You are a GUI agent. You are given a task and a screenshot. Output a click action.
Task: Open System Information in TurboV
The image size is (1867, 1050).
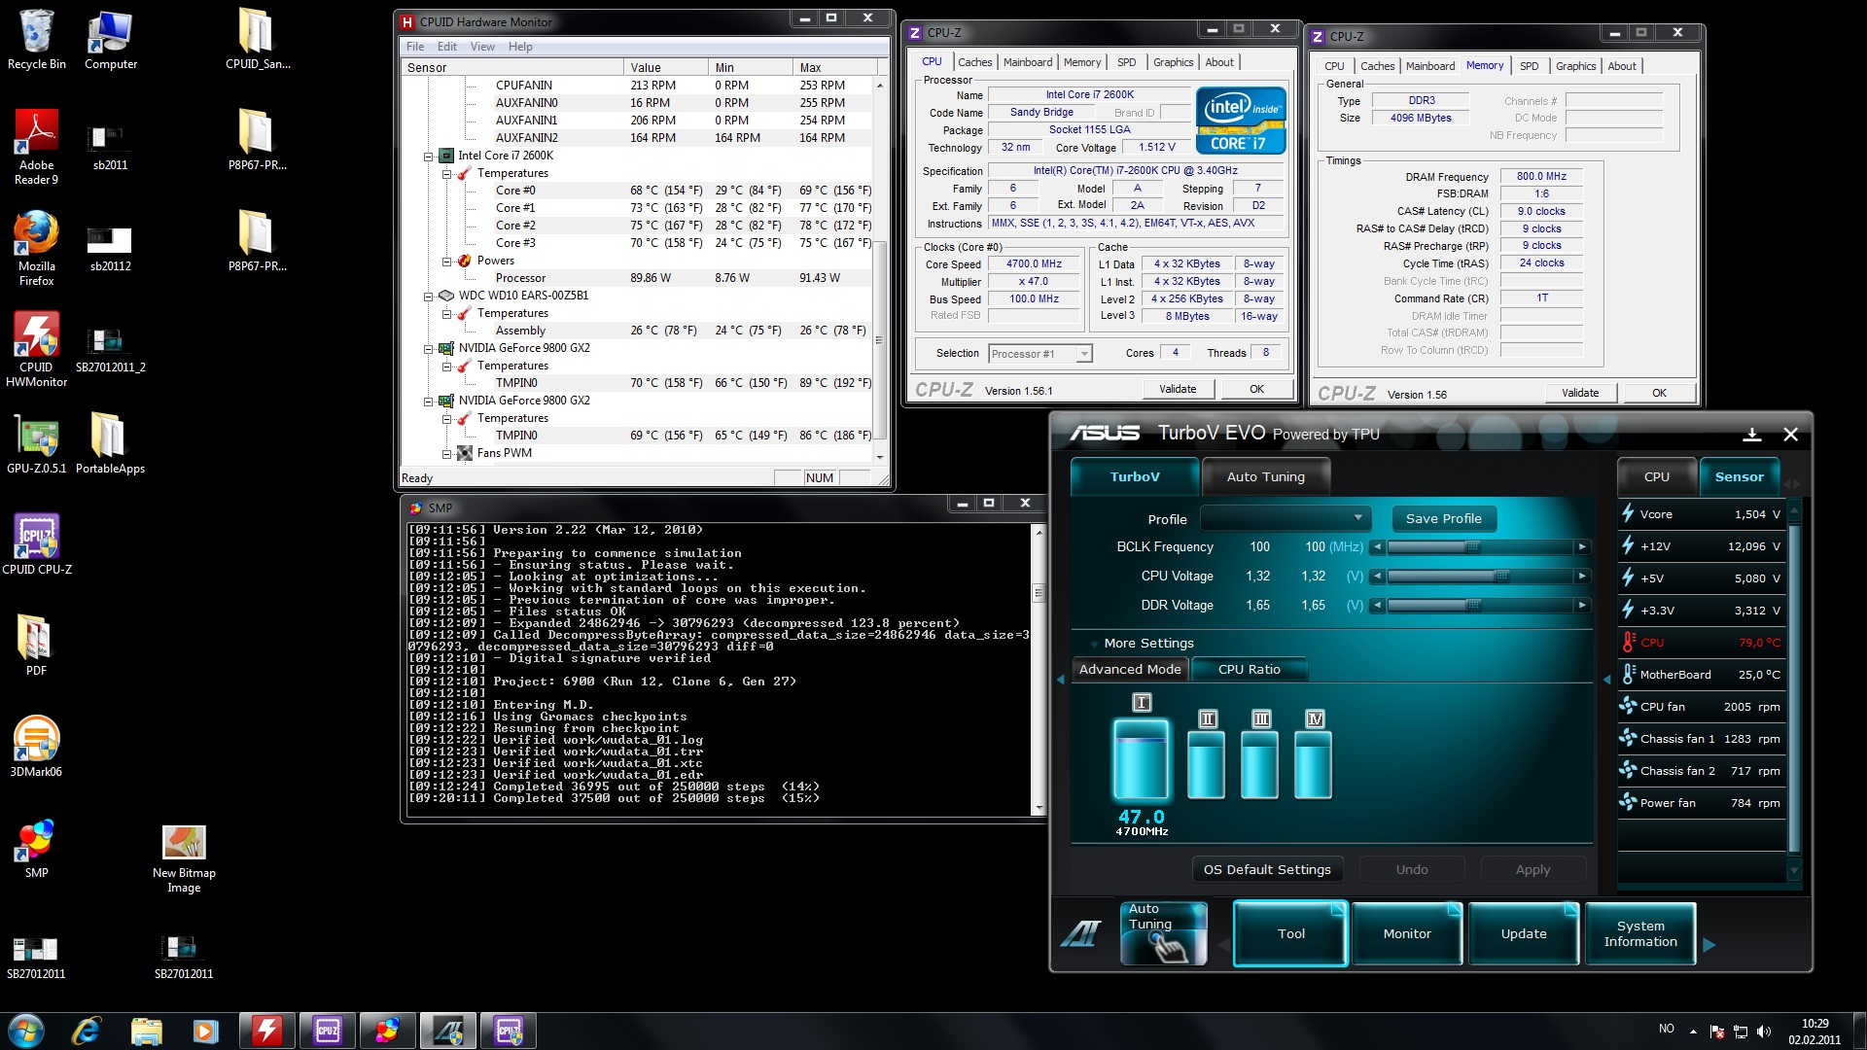(1640, 933)
